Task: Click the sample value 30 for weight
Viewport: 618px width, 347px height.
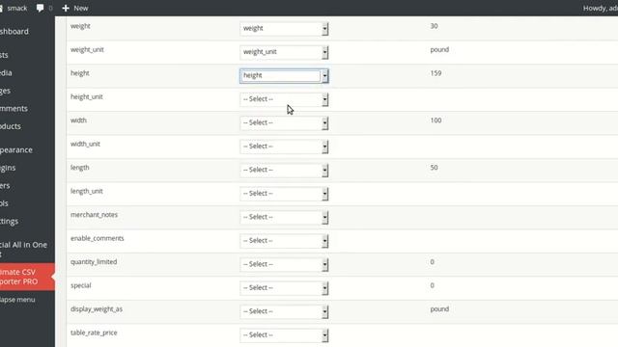Action: click(434, 26)
